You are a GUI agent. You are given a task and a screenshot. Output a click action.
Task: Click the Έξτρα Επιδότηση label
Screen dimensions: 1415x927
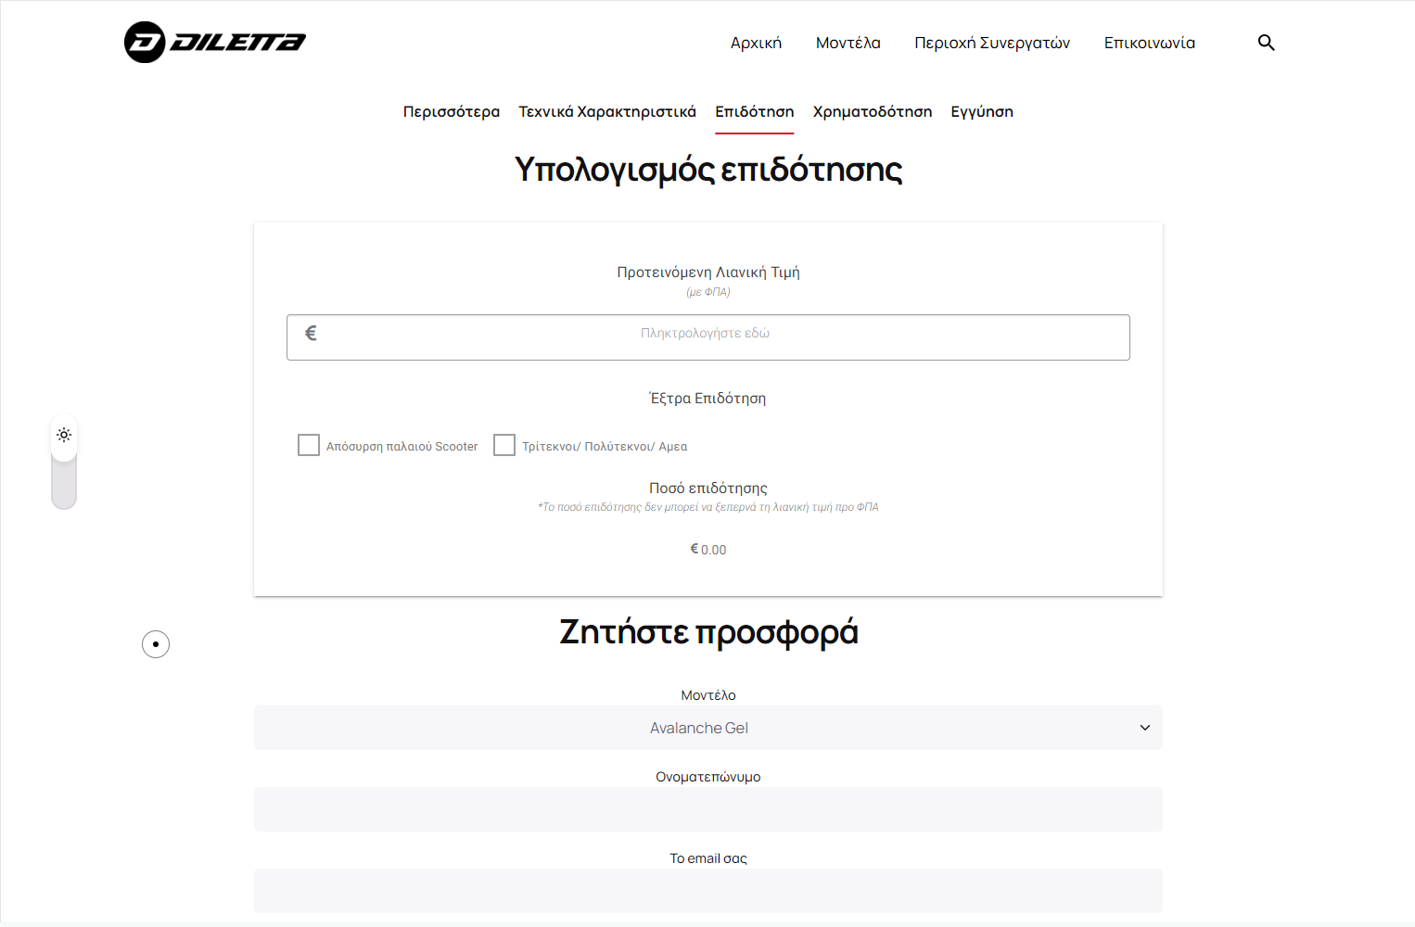point(708,399)
